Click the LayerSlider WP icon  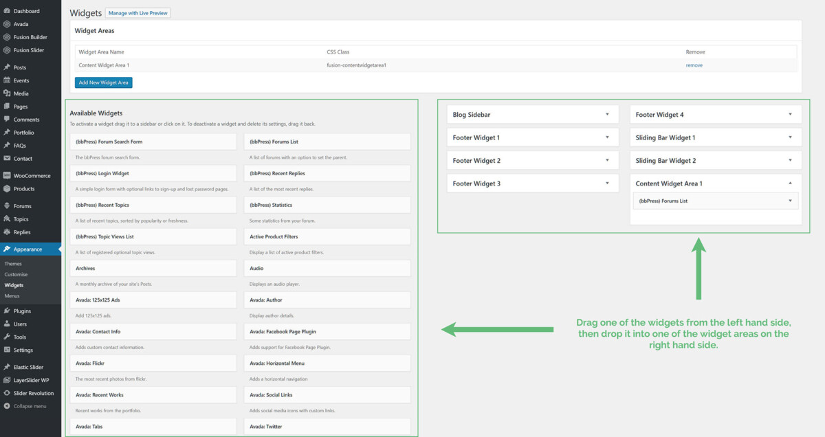[x=7, y=380]
